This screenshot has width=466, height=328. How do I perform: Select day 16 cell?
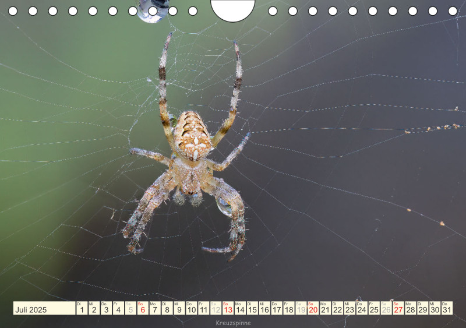(264, 308)
